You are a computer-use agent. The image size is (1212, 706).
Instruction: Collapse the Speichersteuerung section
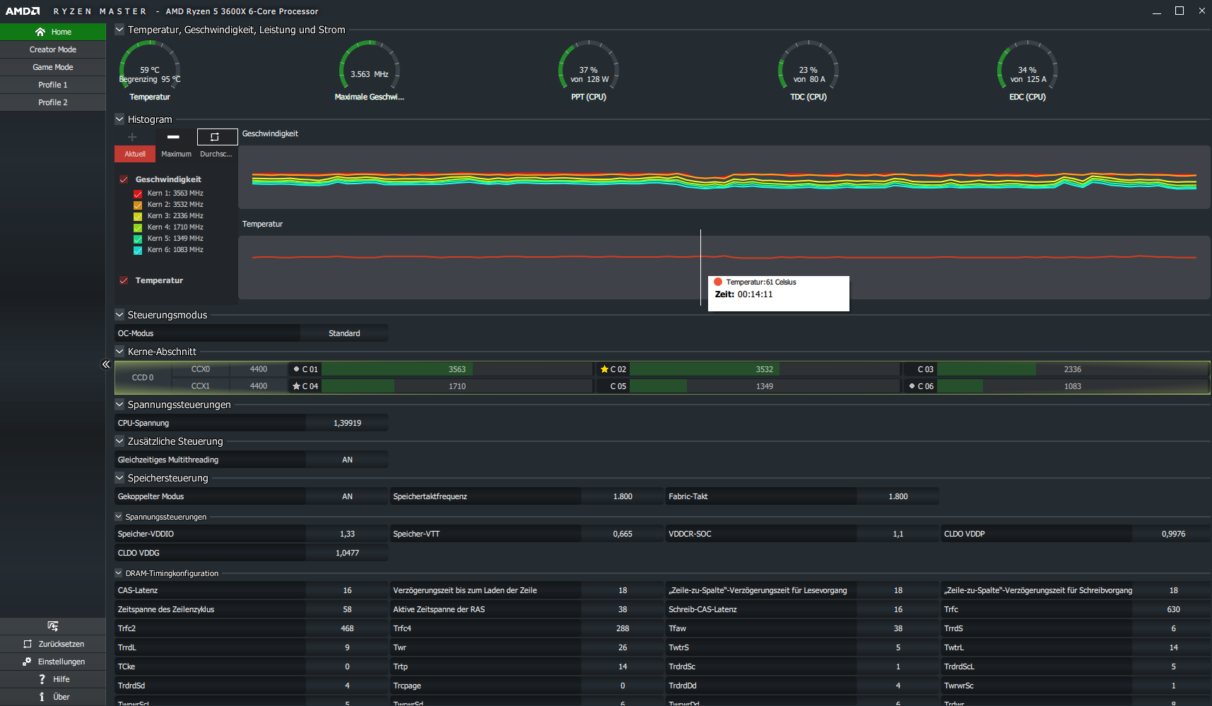point(119,478)
